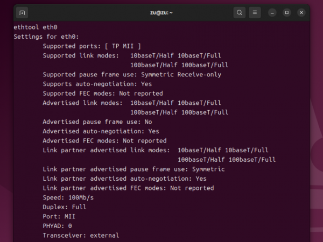Screen dimensions: 323x242
Task: Click the 'Settings for eth0:' line
Action: (46, 37)
